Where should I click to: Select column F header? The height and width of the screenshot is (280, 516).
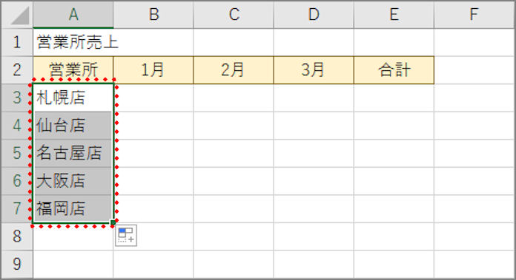(474, 15)
